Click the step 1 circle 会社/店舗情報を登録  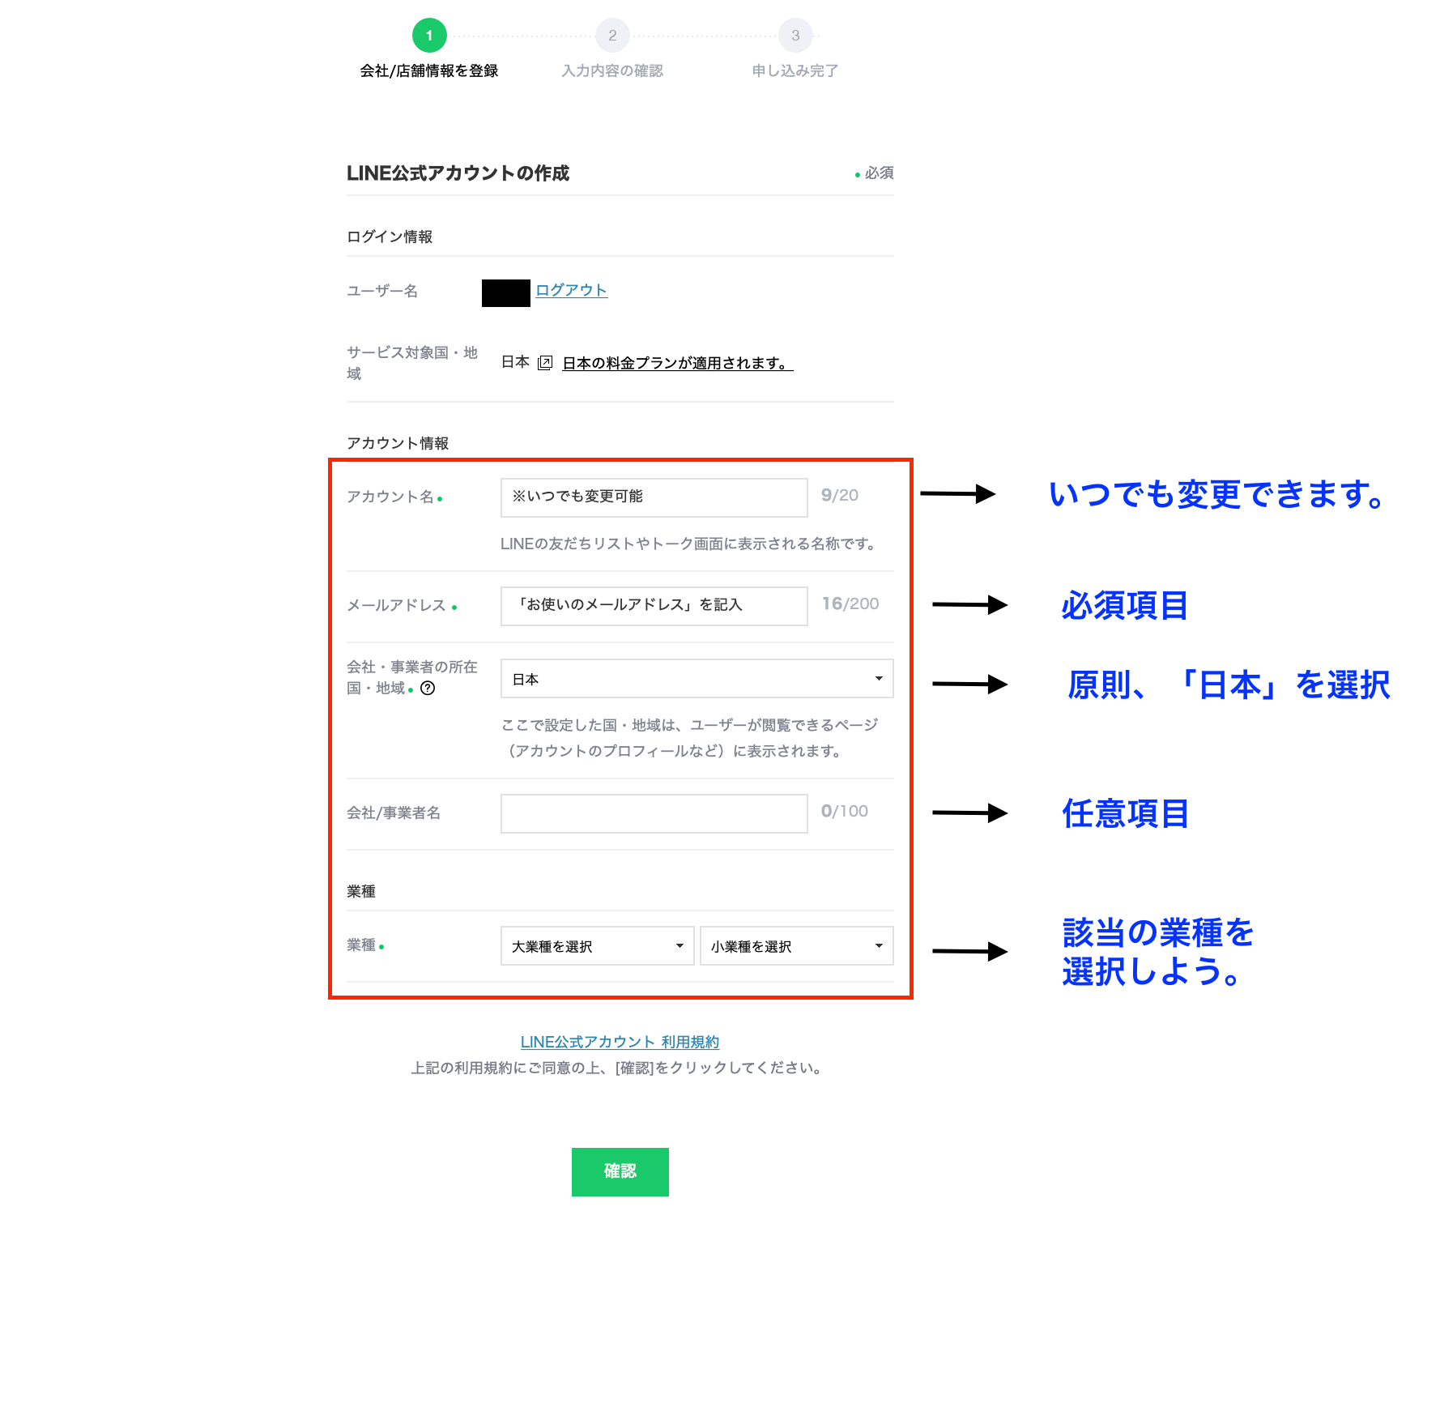tap(429, 36)
